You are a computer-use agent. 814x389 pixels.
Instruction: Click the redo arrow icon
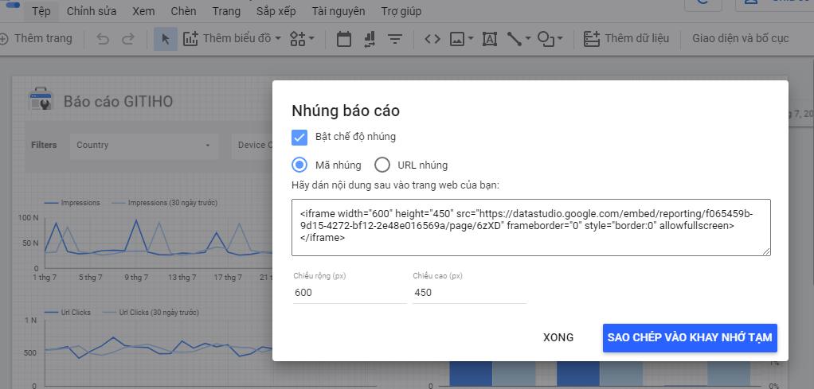point(127,39)
